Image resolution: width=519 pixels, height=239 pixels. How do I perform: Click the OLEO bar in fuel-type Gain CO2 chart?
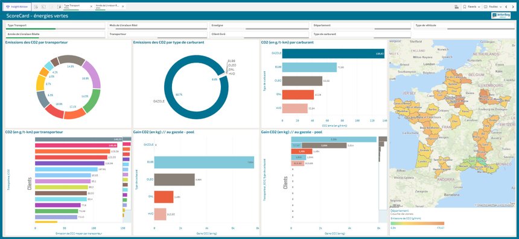pos(174,179)
